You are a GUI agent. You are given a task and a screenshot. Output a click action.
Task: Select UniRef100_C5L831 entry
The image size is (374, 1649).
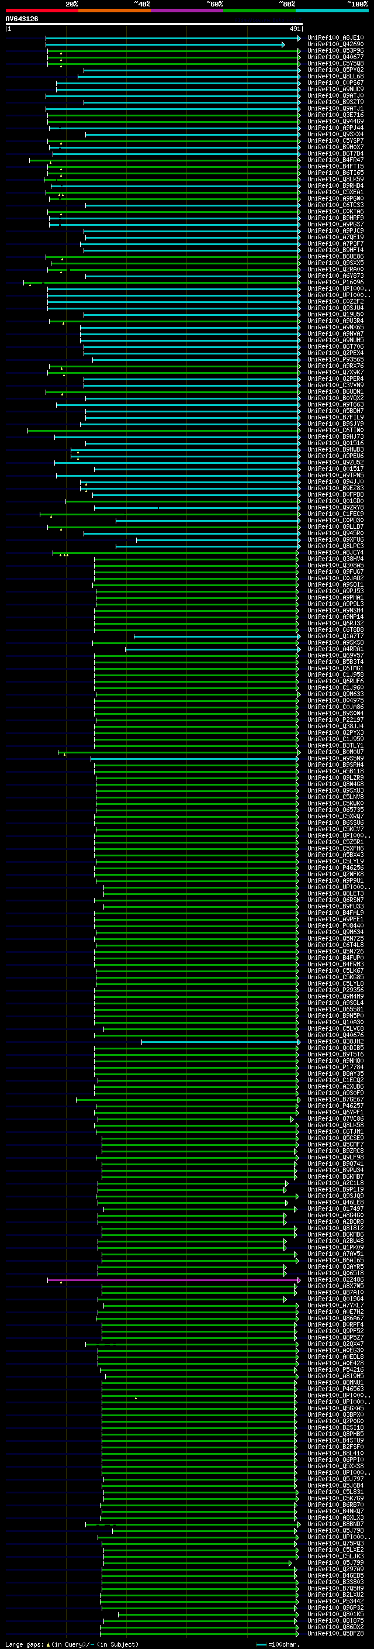tap(335, 1493)
